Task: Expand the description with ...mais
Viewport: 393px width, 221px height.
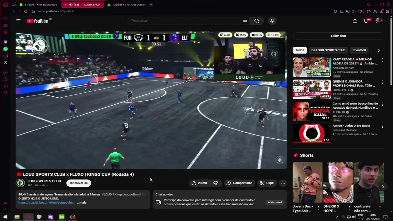Action: [82, 203]
